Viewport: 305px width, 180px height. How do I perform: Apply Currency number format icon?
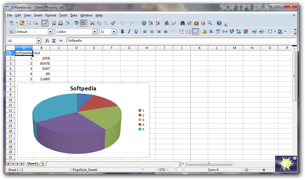coord(204,32)
